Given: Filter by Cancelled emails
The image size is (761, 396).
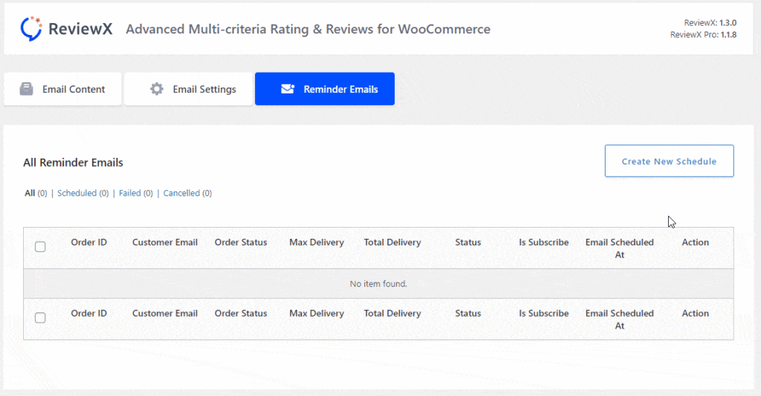Looking at the screenshot, I should [181, 193].
